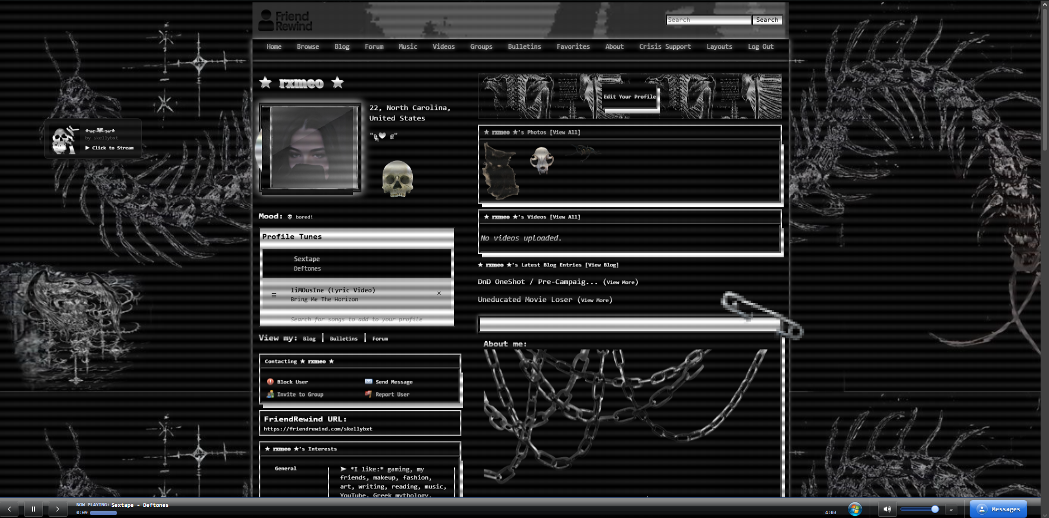Screen dimensions: 1049x518
Task: Pause the currently playing song
Action: (34, 509)
